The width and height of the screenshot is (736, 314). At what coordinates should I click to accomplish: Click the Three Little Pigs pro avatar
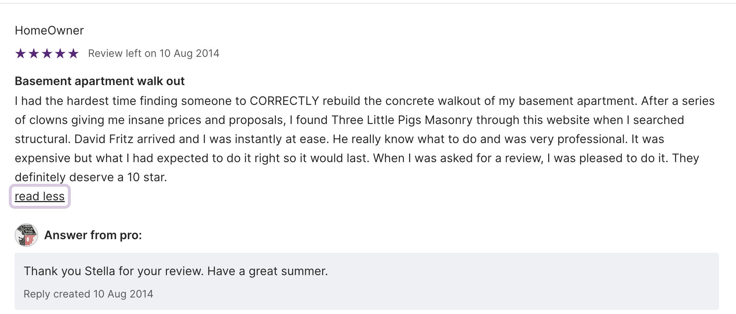pyautogui.click(x=26, y=235)
